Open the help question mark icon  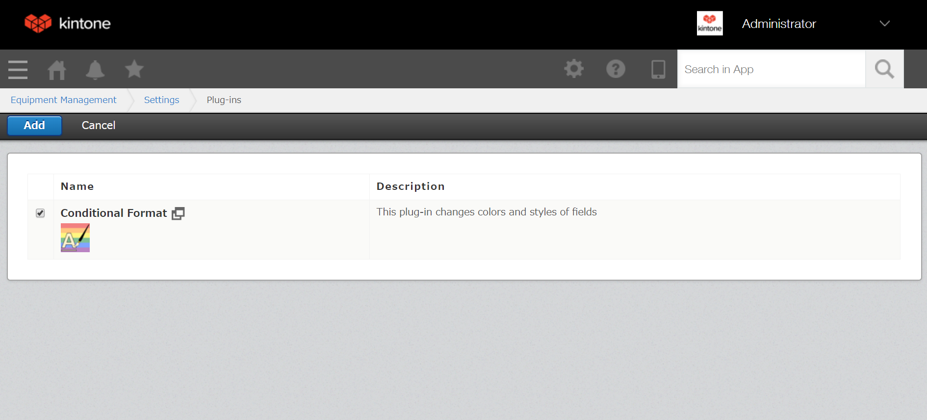[616, 69]
